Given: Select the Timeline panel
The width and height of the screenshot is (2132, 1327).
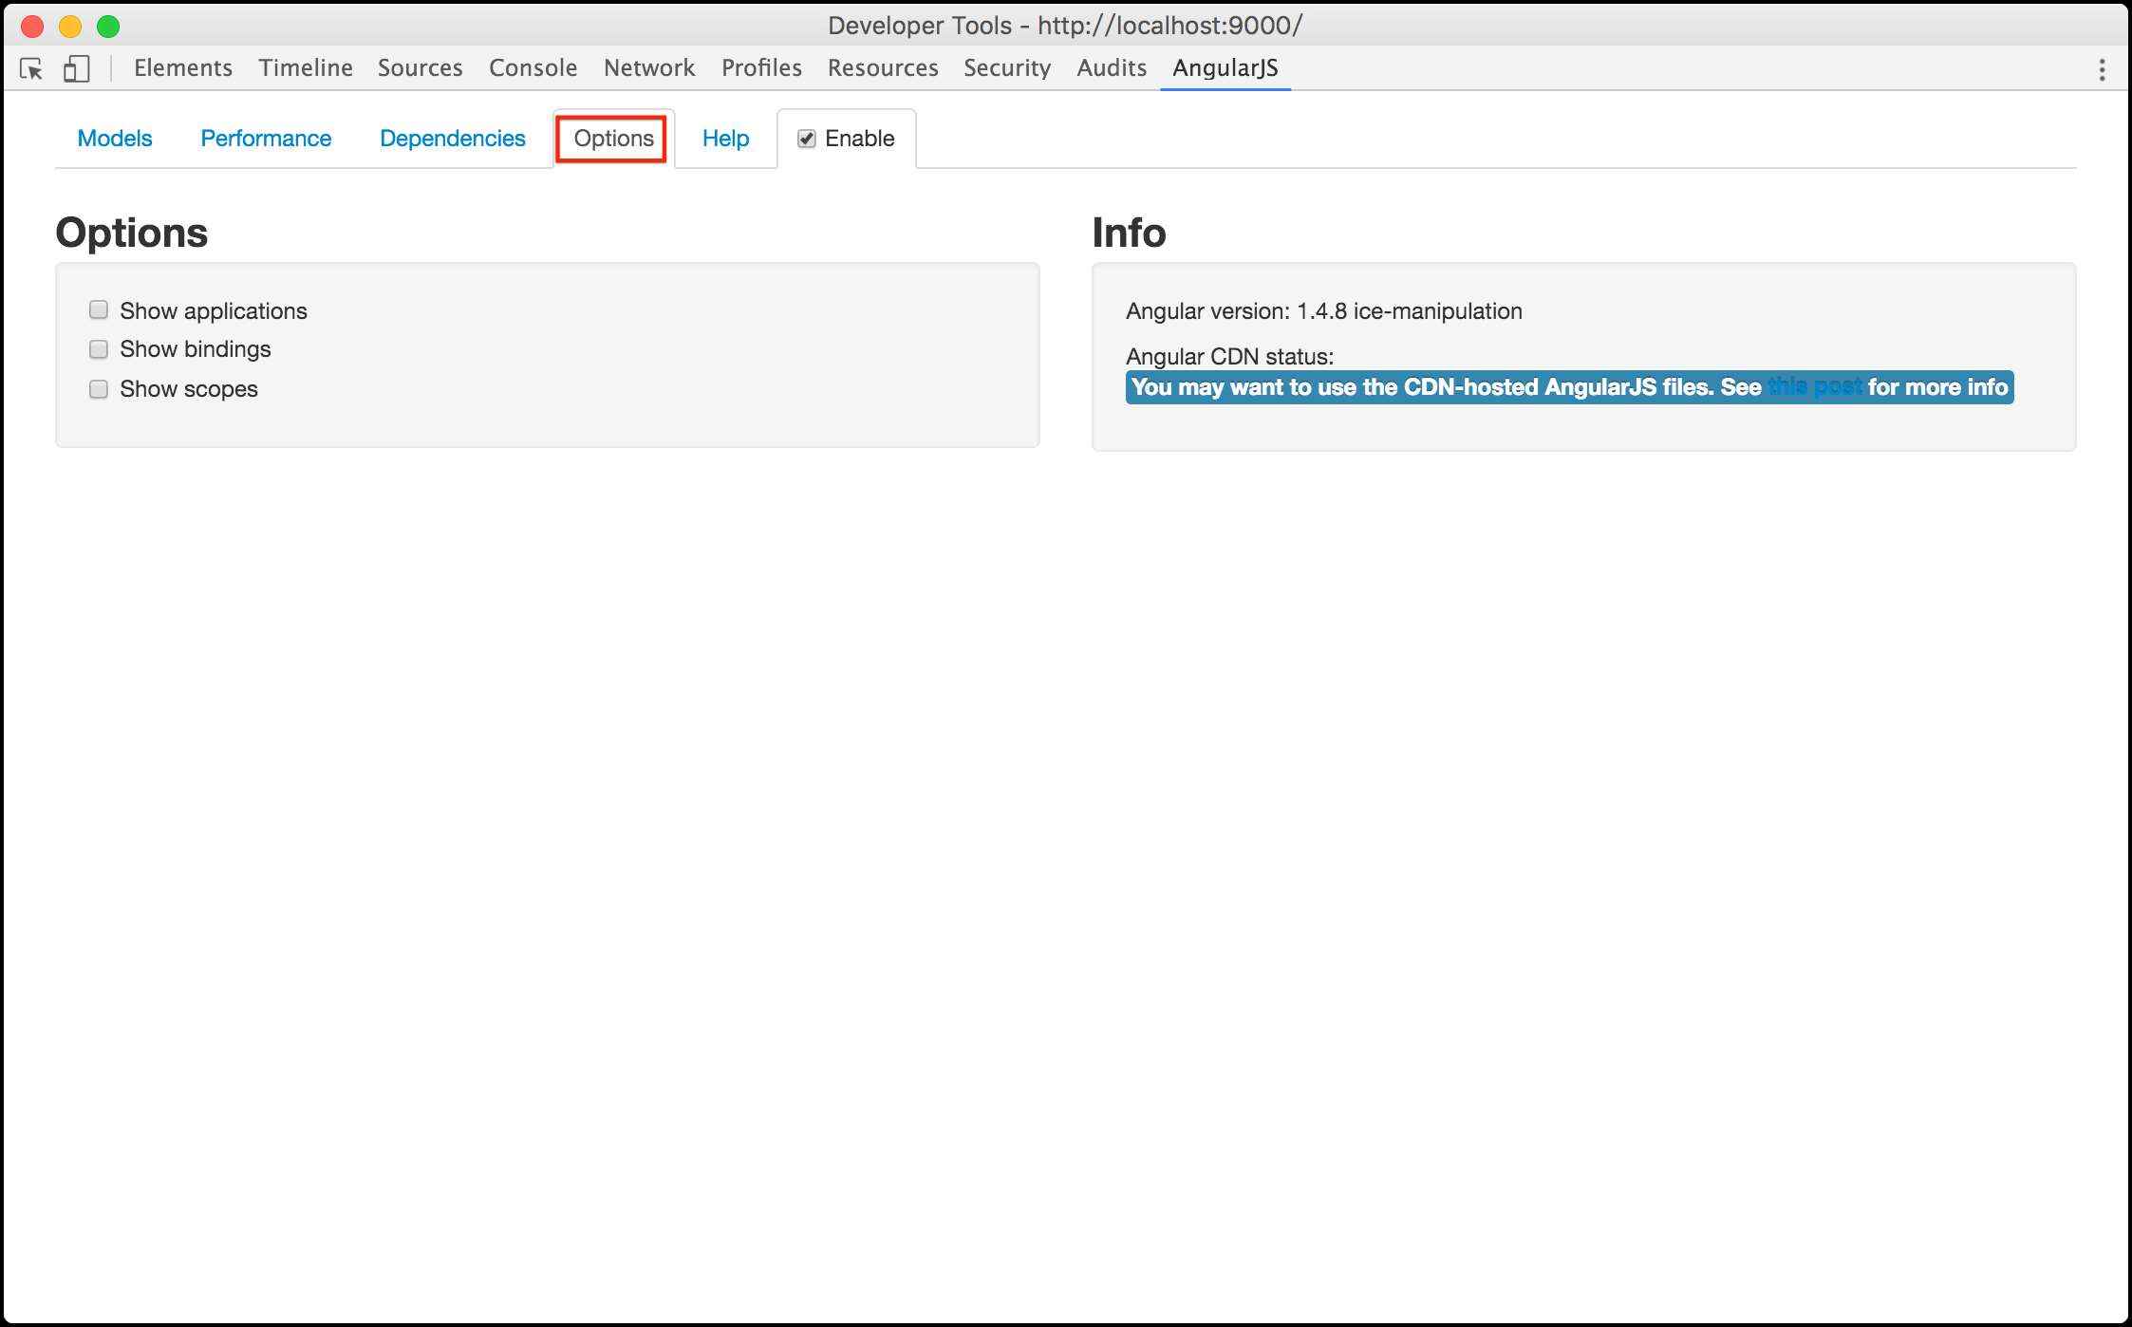Looking at the screenshot, I should click(306, 68).
